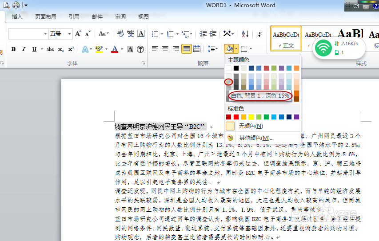Toggle Strikethrough (abc) formatting
The image size is (379, 241).
tap(50, 49)
